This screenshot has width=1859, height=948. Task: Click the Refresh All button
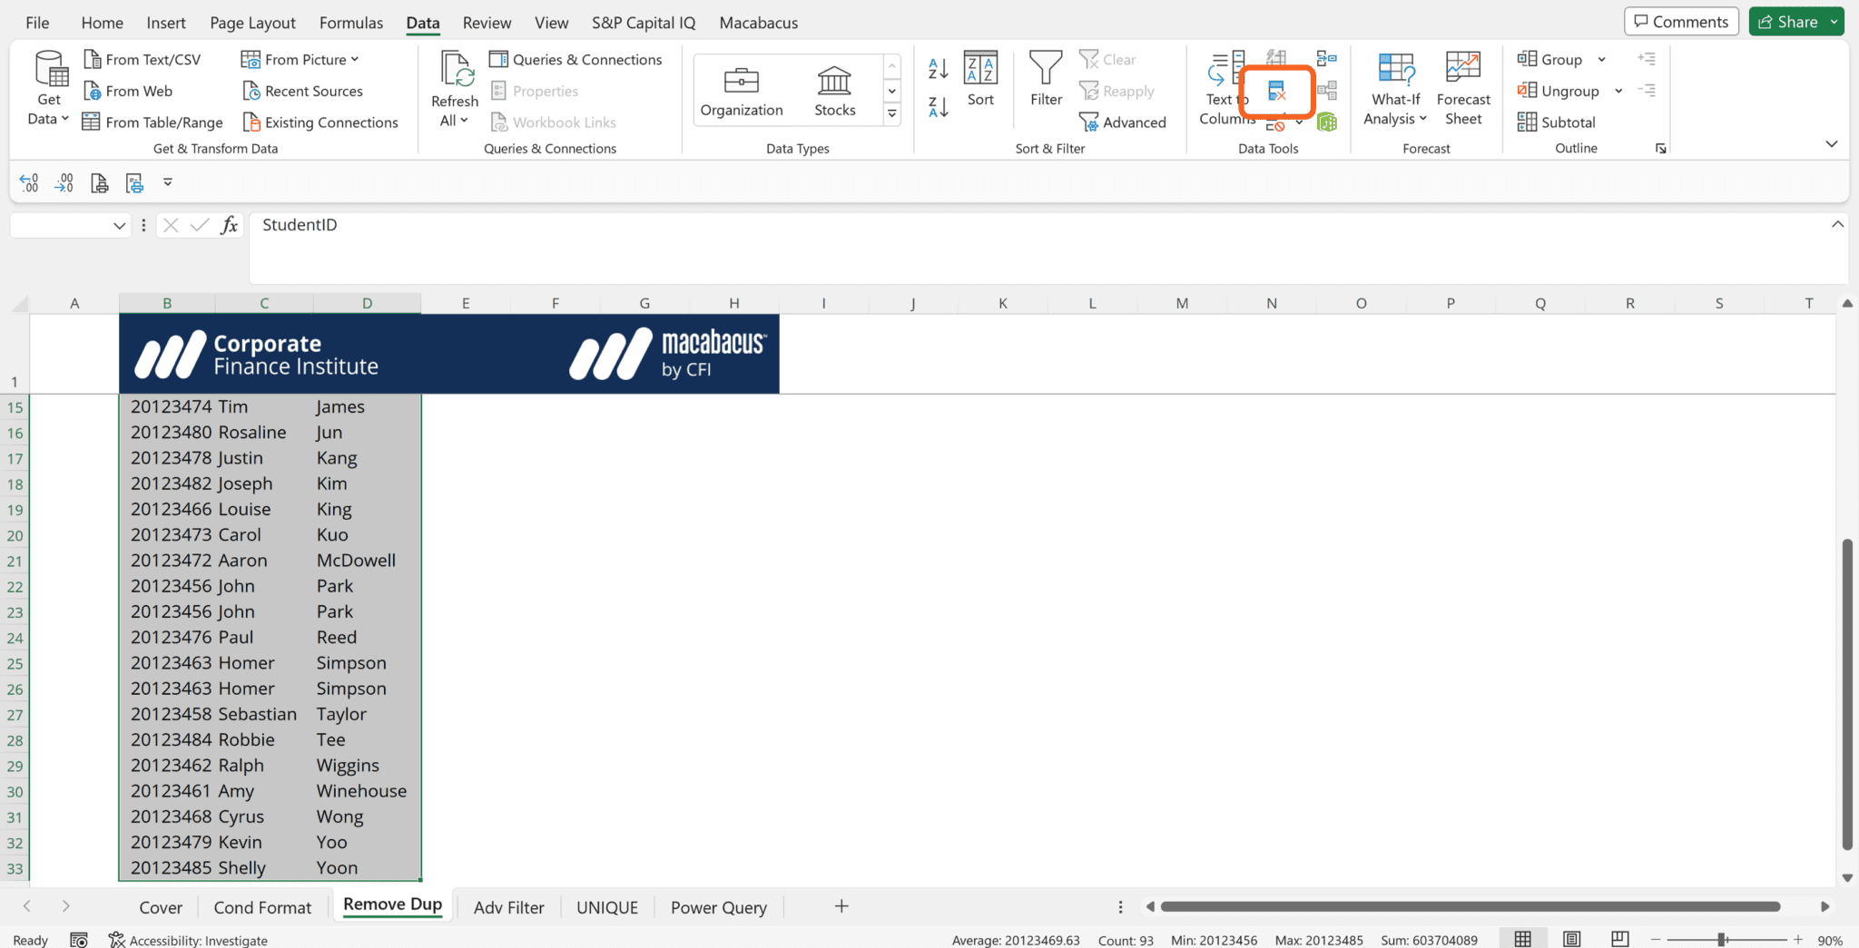[453, 86]
